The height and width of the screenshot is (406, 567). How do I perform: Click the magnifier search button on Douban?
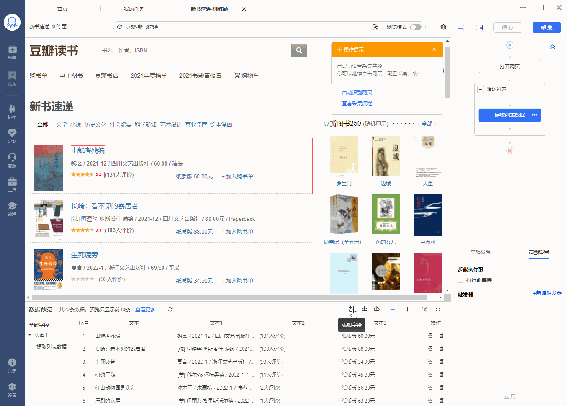299,50
